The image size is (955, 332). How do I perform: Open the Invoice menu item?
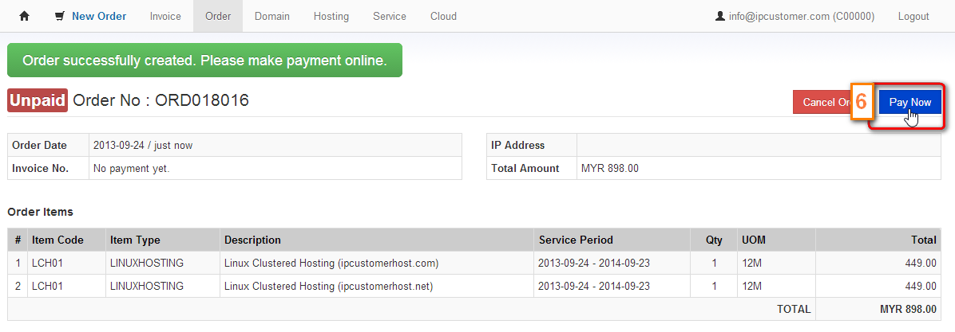tap(165, 17)
